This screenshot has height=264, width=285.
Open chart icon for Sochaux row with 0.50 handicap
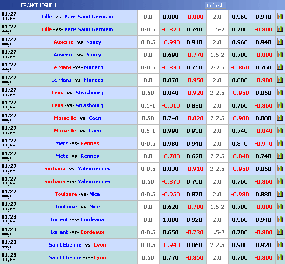tap(280, 182)
